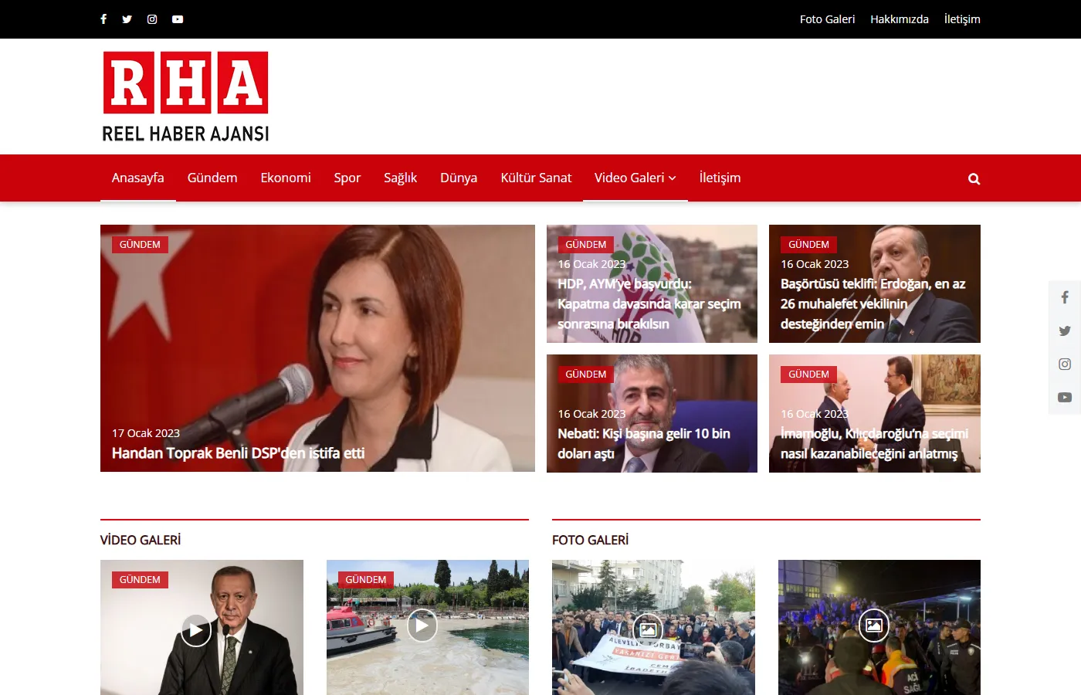Click the search magnifier icon in red navbar

point(974,179)
